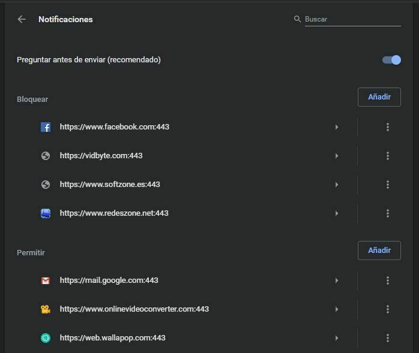Open three-dot menu for mail.google.com
The image size is (419, 353).
coord(387,280)
